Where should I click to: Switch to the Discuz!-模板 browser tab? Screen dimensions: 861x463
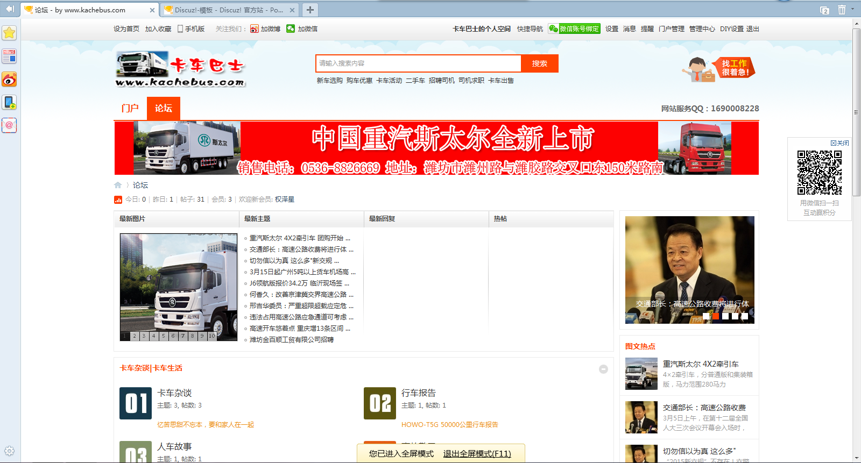click(x=229, y=10)
